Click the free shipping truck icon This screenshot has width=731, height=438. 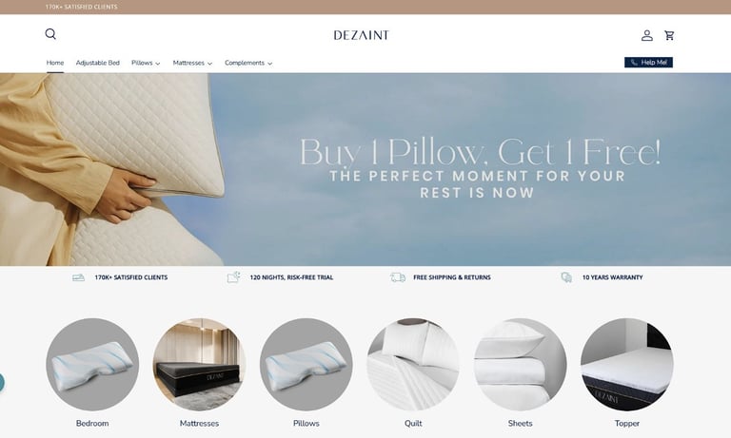pos(398,277)
